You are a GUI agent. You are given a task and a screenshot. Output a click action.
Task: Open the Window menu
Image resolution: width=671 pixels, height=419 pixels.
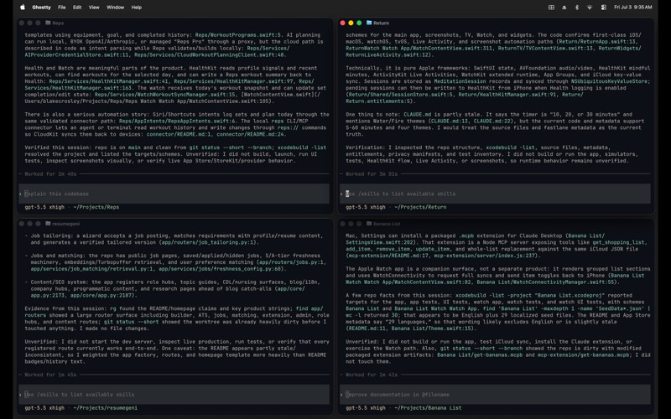(x=115, y=8)
